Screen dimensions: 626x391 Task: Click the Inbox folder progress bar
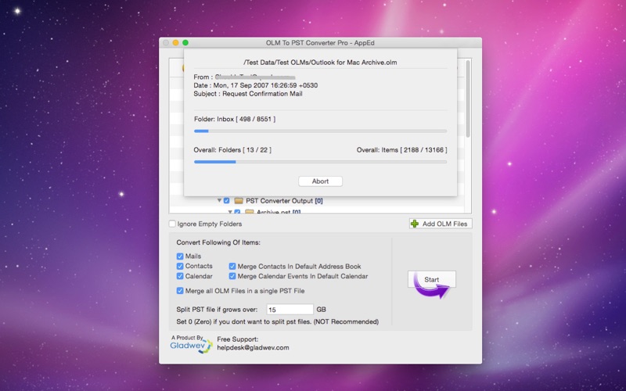[x=320, y=131]
